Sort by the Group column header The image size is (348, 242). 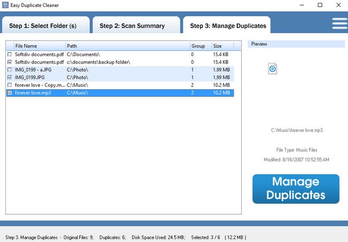point(200,45)
